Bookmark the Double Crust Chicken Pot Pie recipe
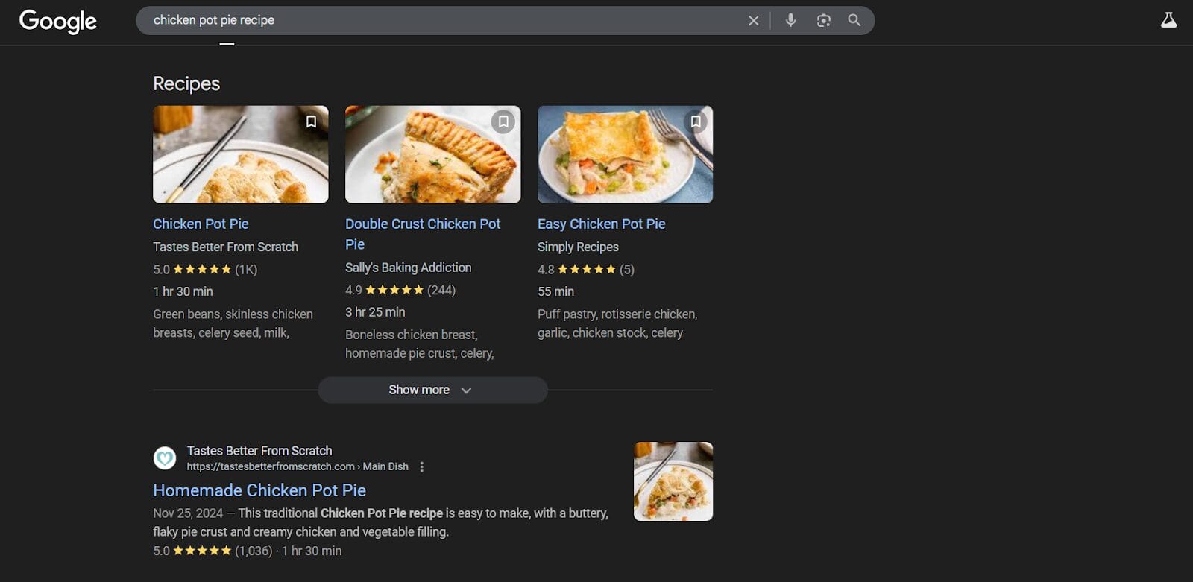1193x582 pixels. click(504, 121)
